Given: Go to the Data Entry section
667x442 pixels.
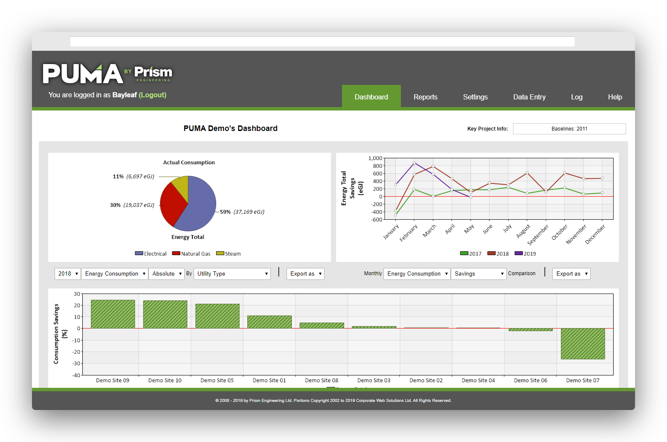Looking at the screenshot, I should 529,97.
